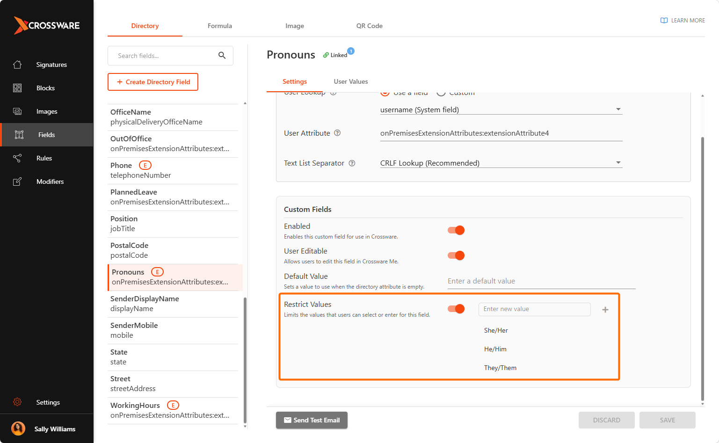The height and width of the screenshot is (443, 719).
Task: Click the Send Test Email button
Action: (x=312, y=420)
